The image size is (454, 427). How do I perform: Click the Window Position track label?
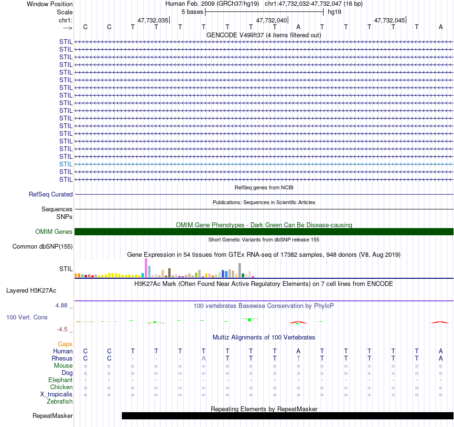pyautogui.click(x=50, y=4)
